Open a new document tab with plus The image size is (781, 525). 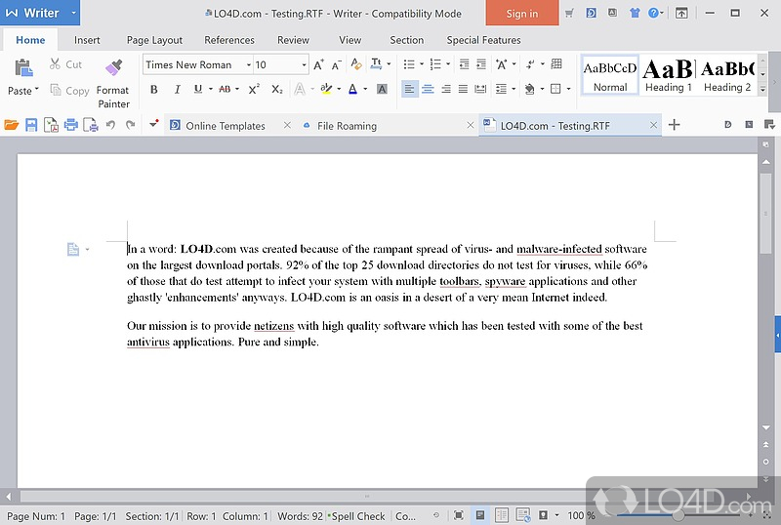click(x=674, y=125)
